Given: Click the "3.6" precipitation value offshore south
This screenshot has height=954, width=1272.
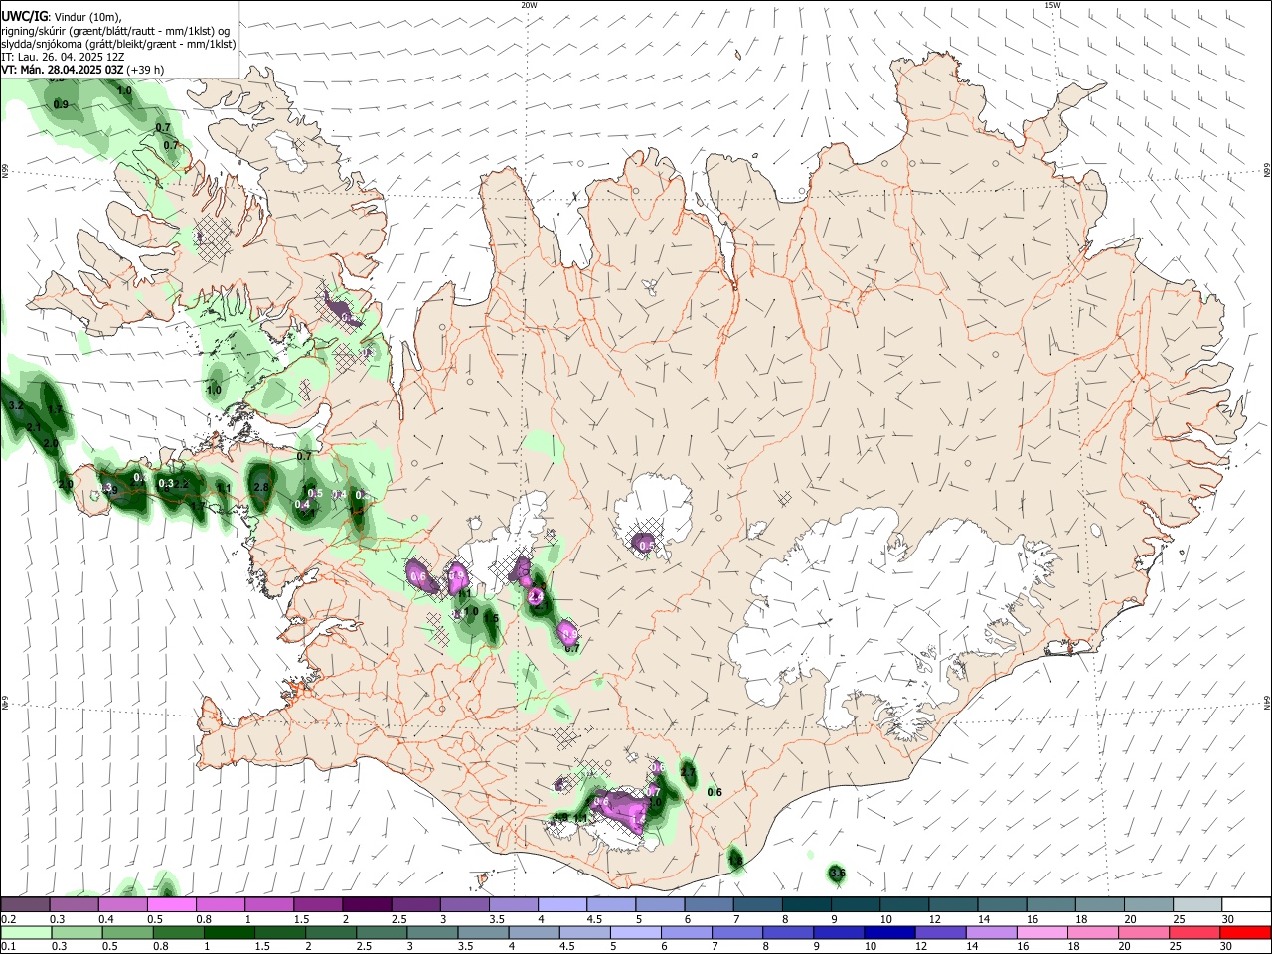Looking at the screenshot, I should pyautogui.click(x=837, y=873).
